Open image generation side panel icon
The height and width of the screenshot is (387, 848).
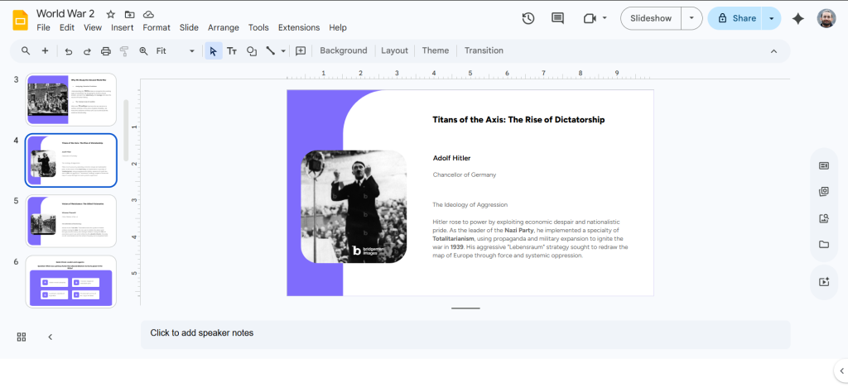(824, 218)
